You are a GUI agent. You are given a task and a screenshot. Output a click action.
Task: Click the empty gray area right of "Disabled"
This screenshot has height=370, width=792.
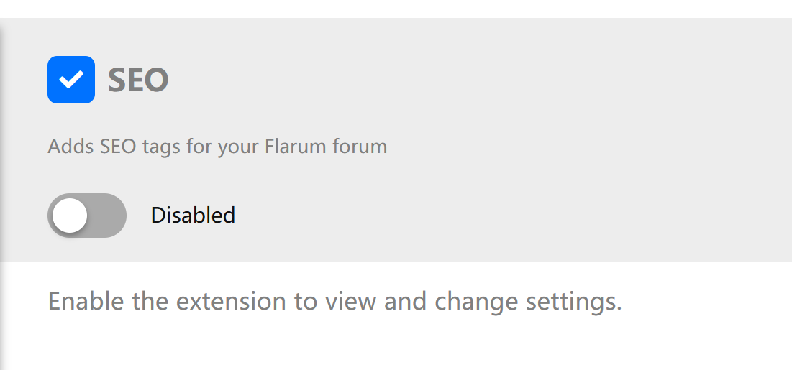click(x=505, y=216)
